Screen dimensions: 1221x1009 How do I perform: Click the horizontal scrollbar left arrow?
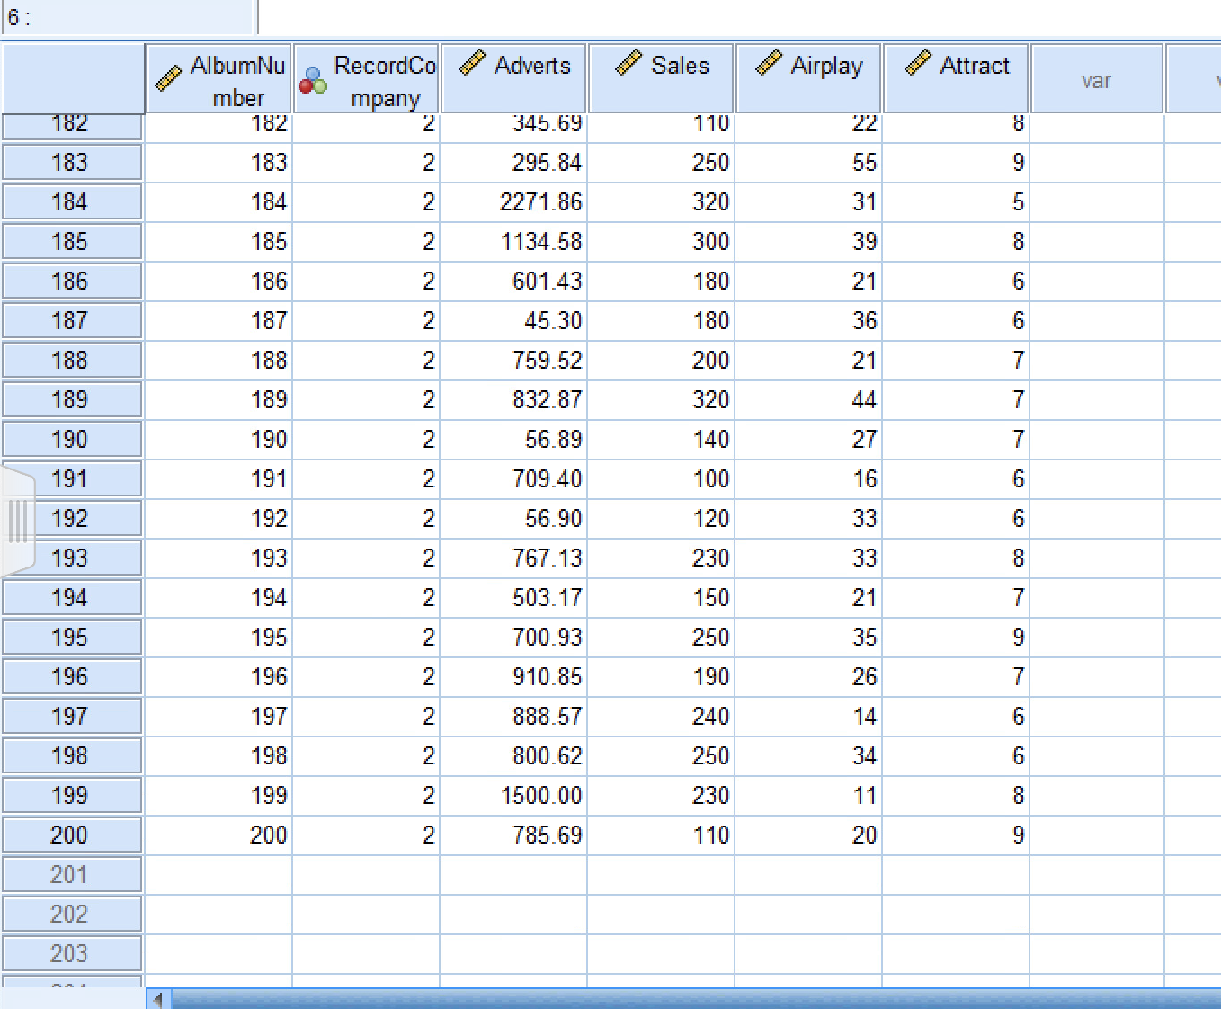[158, 999]
